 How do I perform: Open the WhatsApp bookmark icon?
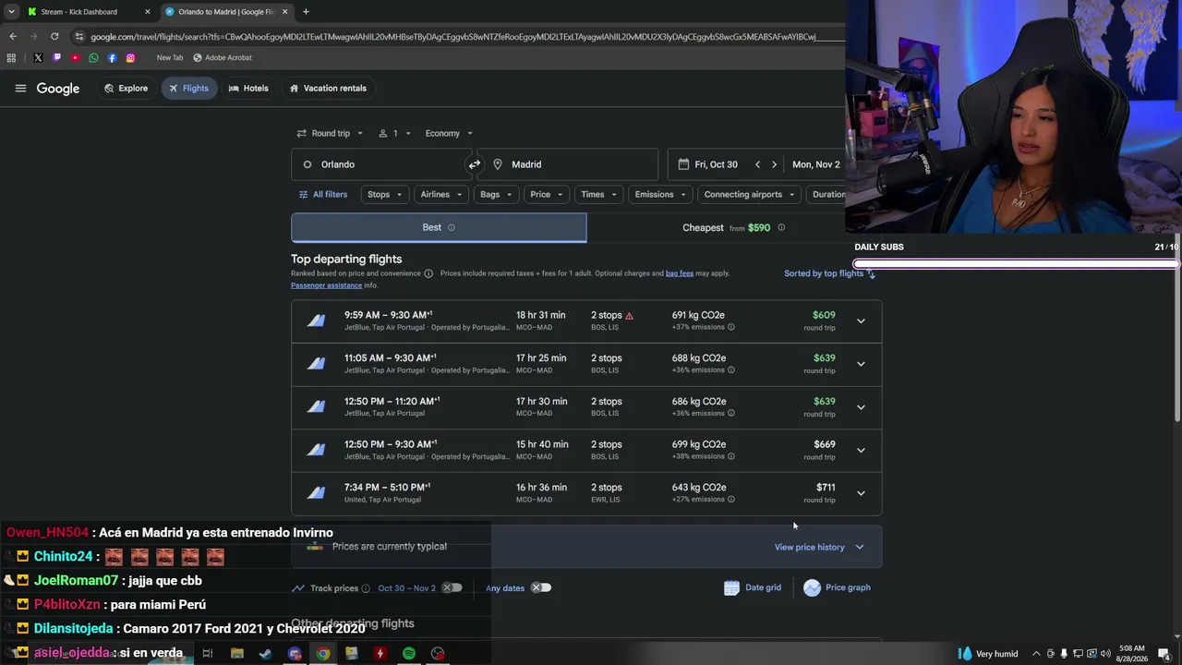click(x=93, y=57)
